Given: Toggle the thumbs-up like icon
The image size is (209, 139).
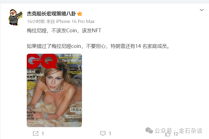Looking at the screenshot, I should (168, 134).
